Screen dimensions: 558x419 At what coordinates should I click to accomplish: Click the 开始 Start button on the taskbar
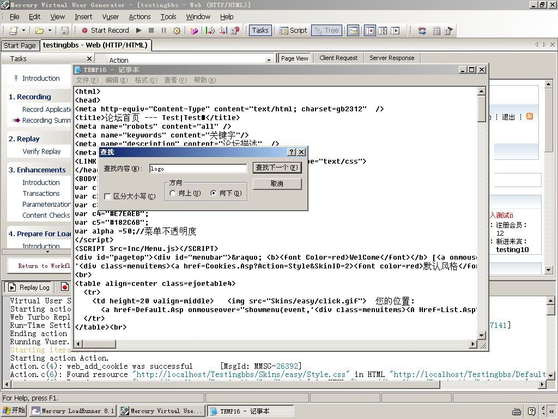14,410
